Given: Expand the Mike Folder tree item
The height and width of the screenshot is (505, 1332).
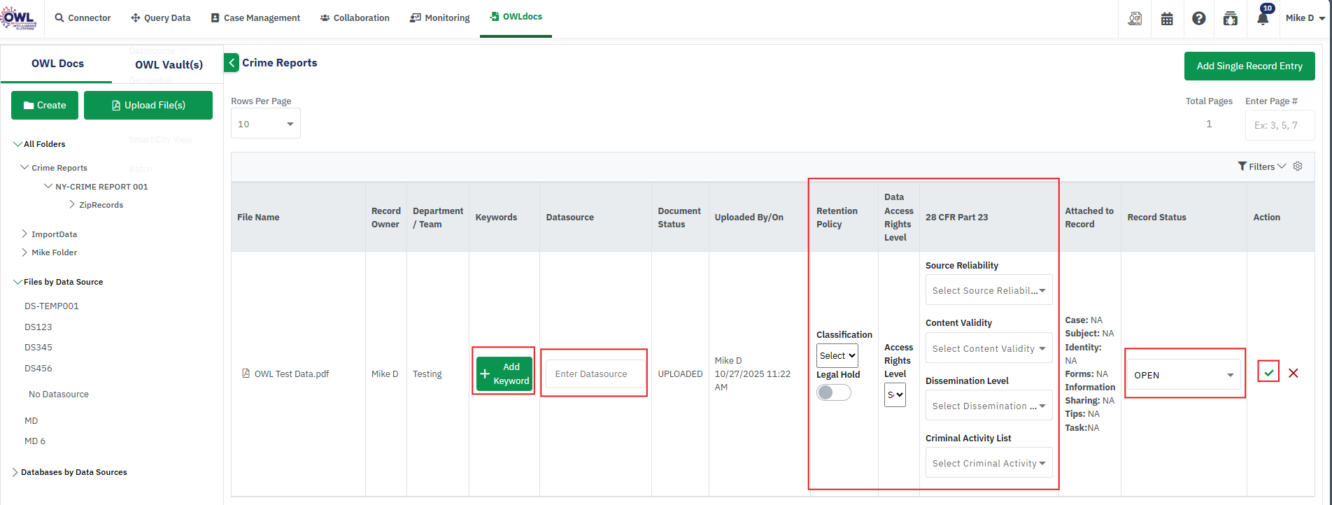Looking at the screenshot, I should (25, 252).
